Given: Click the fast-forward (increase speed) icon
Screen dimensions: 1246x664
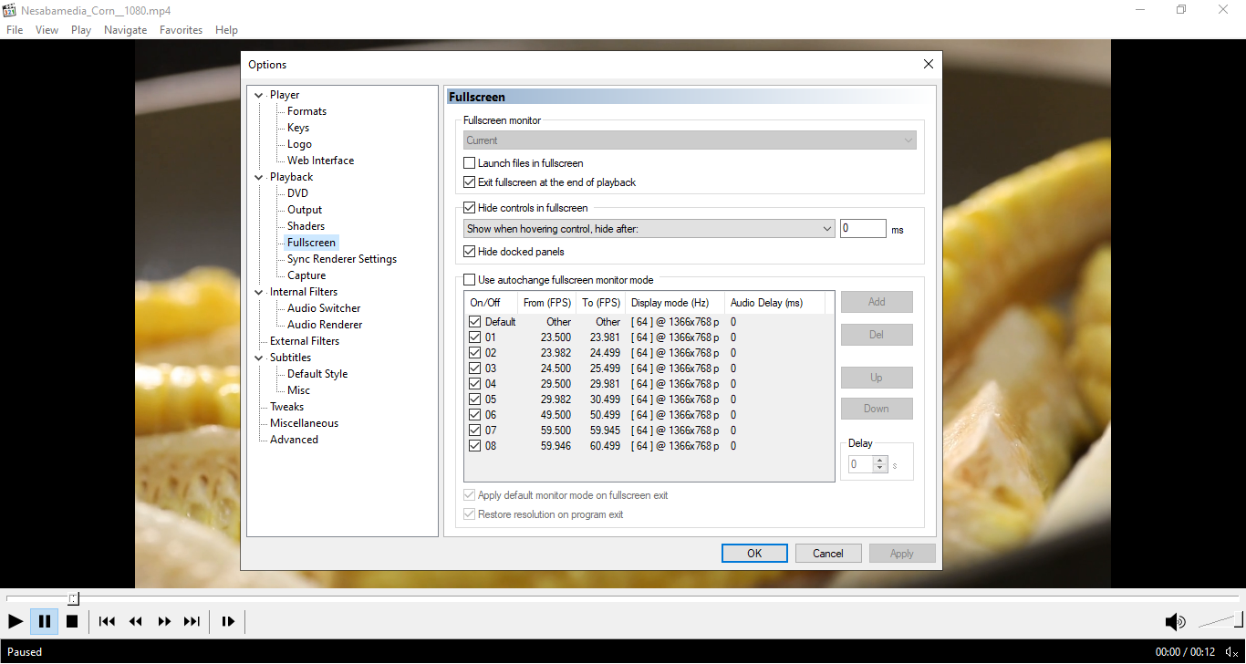Looking at the screenshot, I should point(164,621).
